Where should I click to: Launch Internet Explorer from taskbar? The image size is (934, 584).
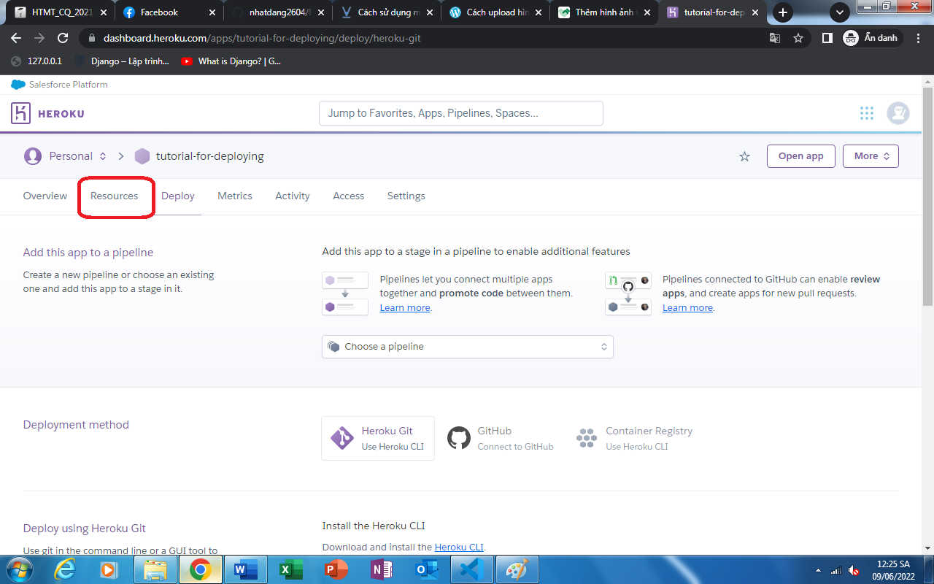click(64, 569)
